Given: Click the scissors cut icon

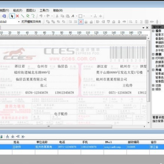Looking at the screenshot, I should coord(57,16).
